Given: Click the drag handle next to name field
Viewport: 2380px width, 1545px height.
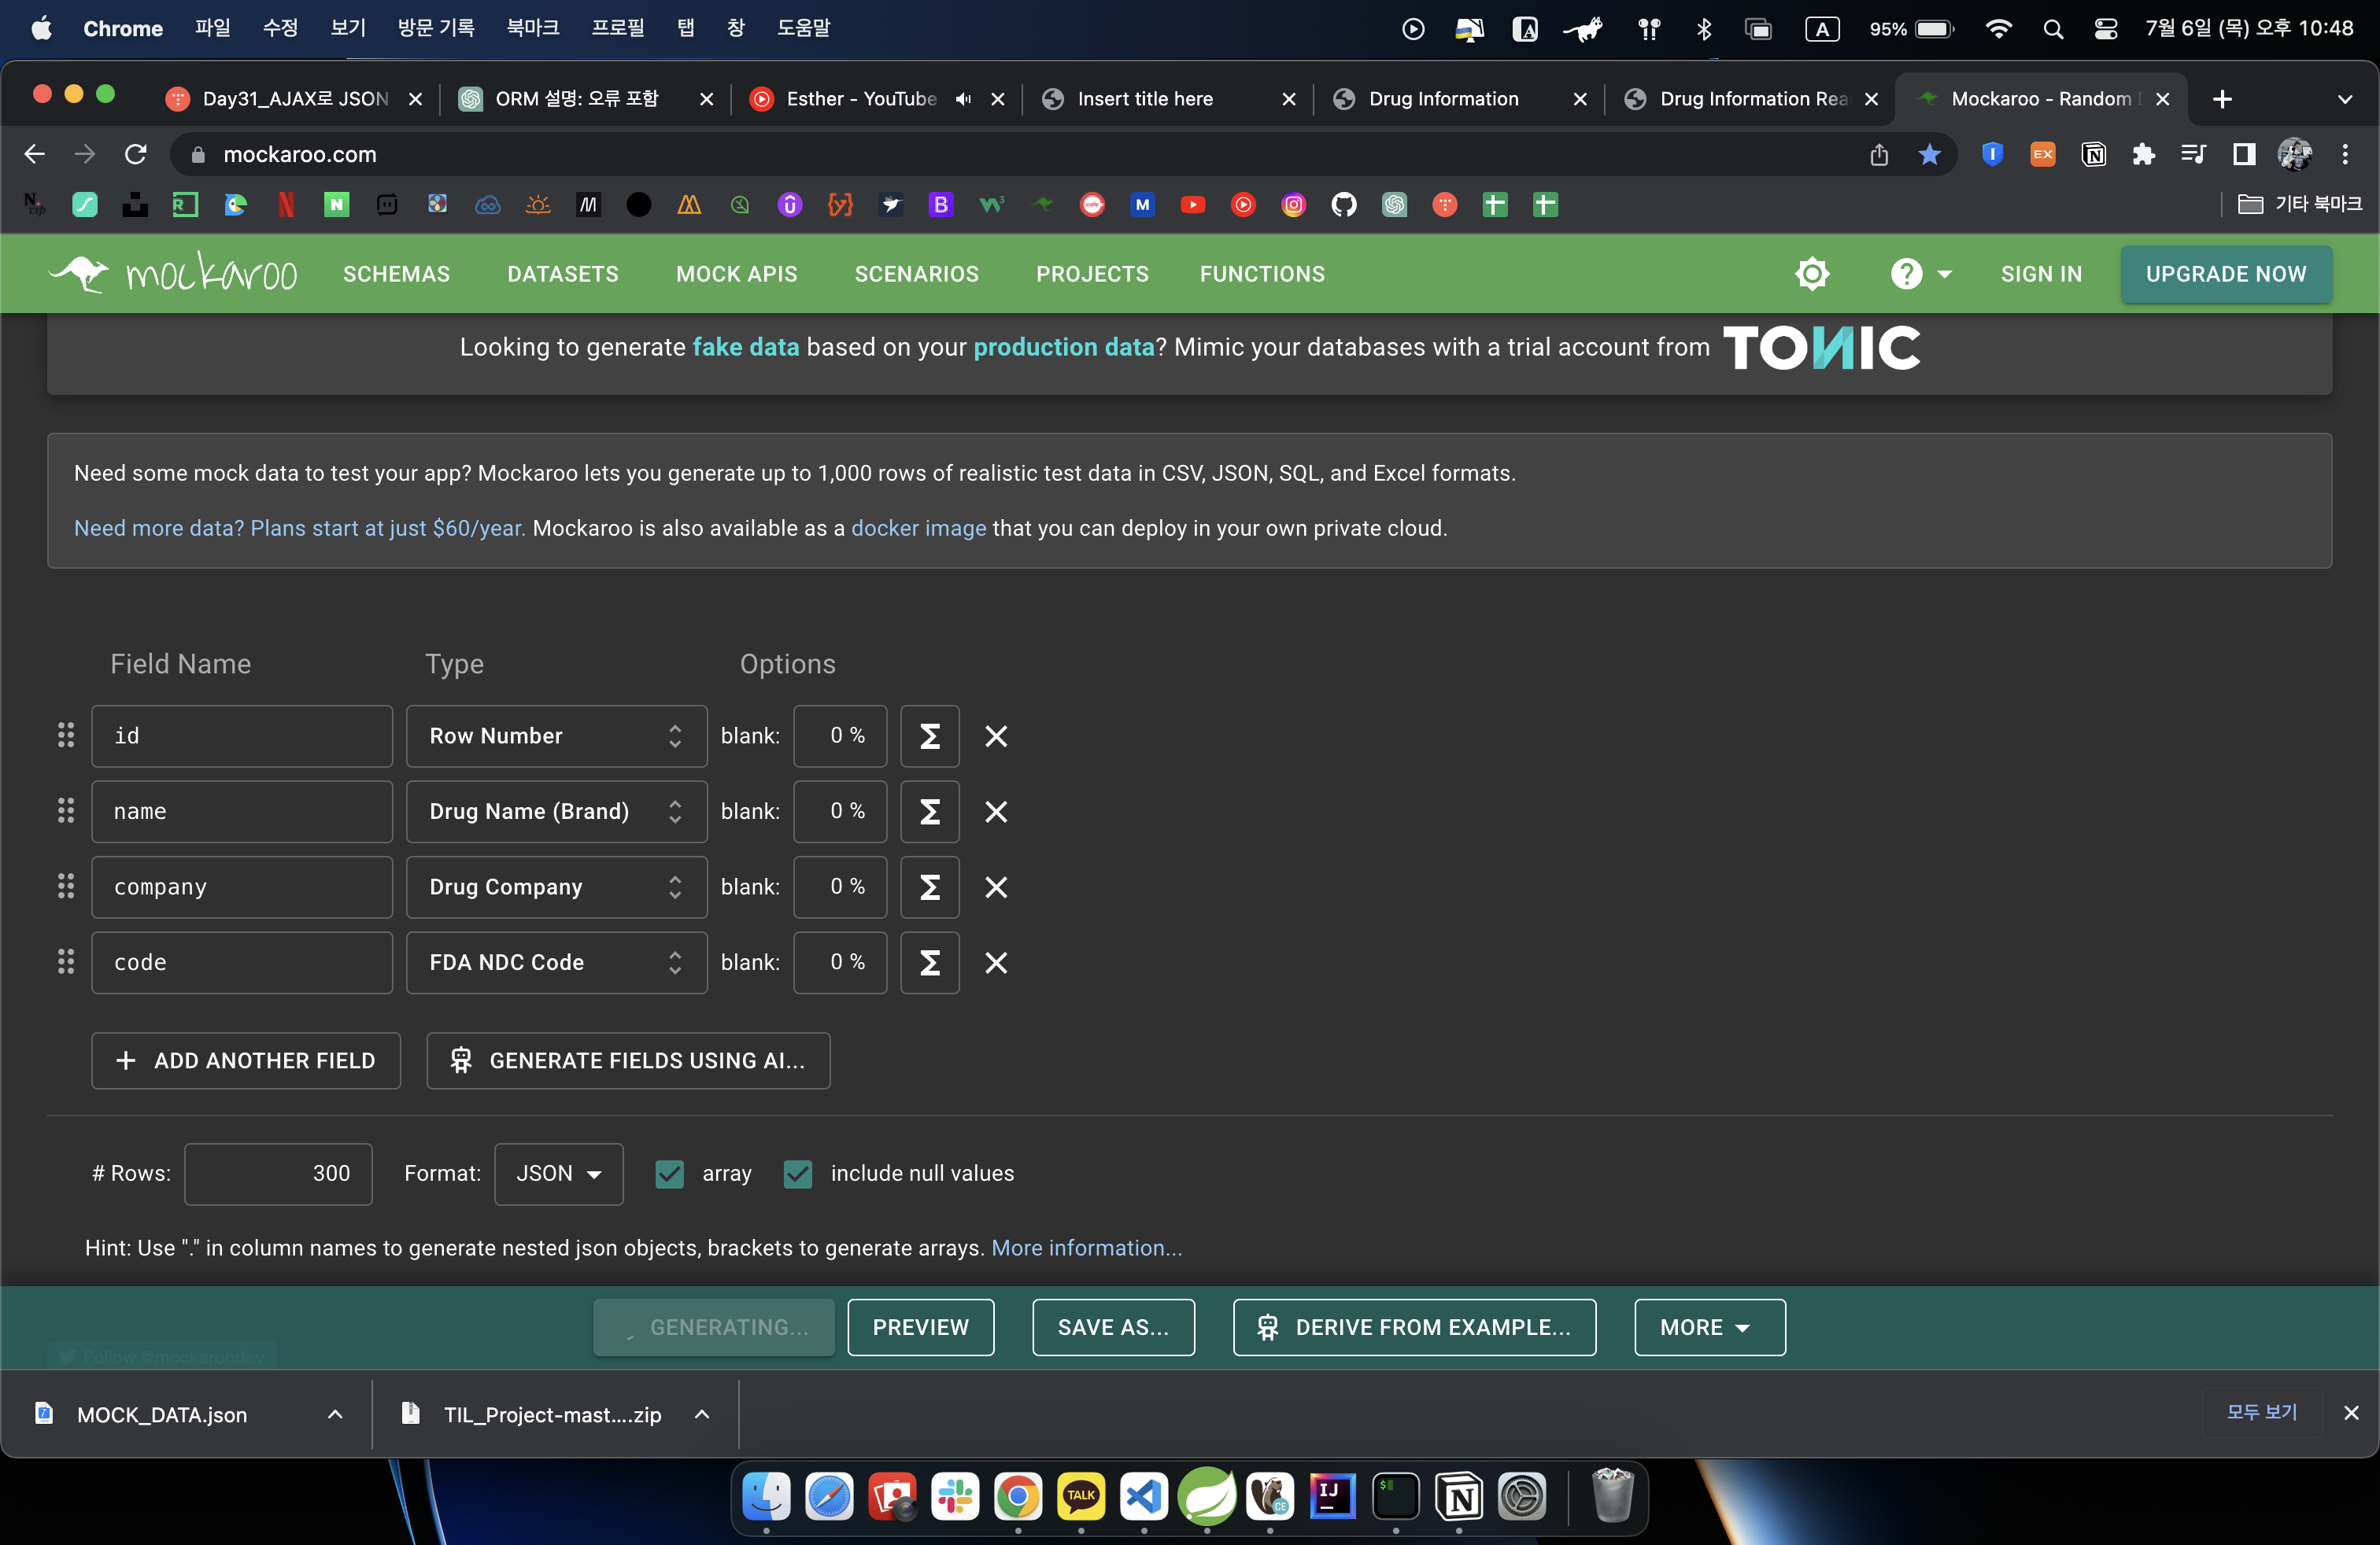Looking at the screenshot, I should pos(66,812).
